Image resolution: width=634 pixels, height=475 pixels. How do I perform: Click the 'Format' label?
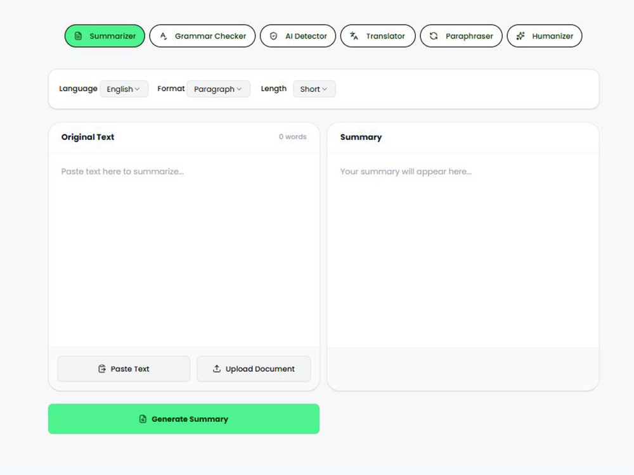click(171, 89)
